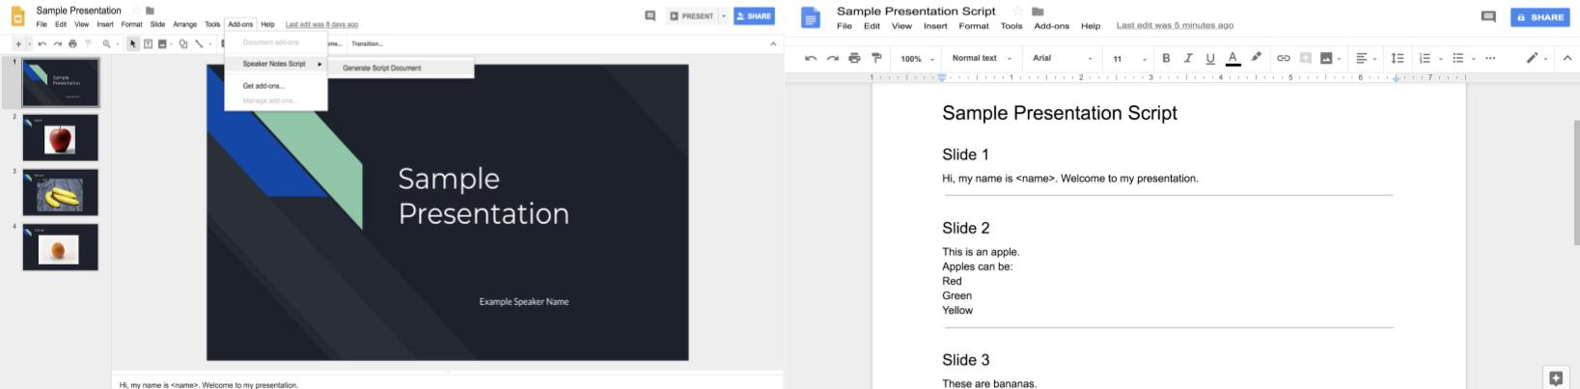
Task: Open comments history in Slides
Action: click(650, 16)
